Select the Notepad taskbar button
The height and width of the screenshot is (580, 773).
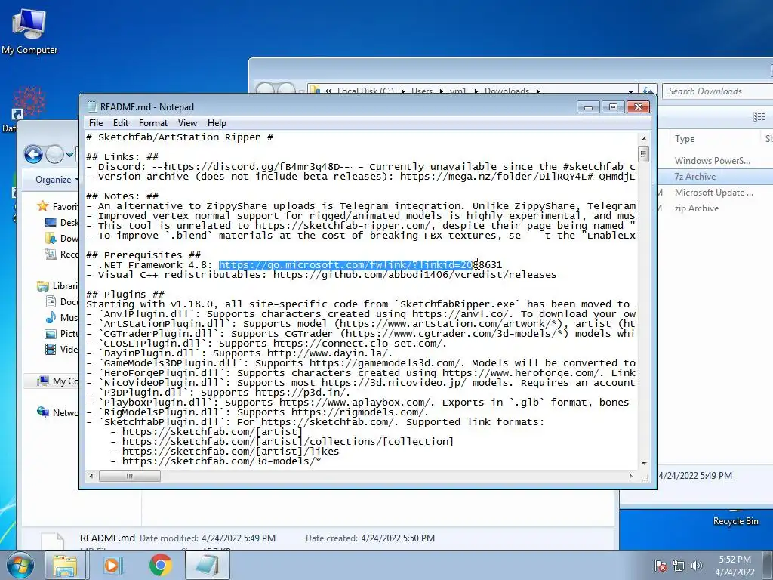tap(208, 565)
